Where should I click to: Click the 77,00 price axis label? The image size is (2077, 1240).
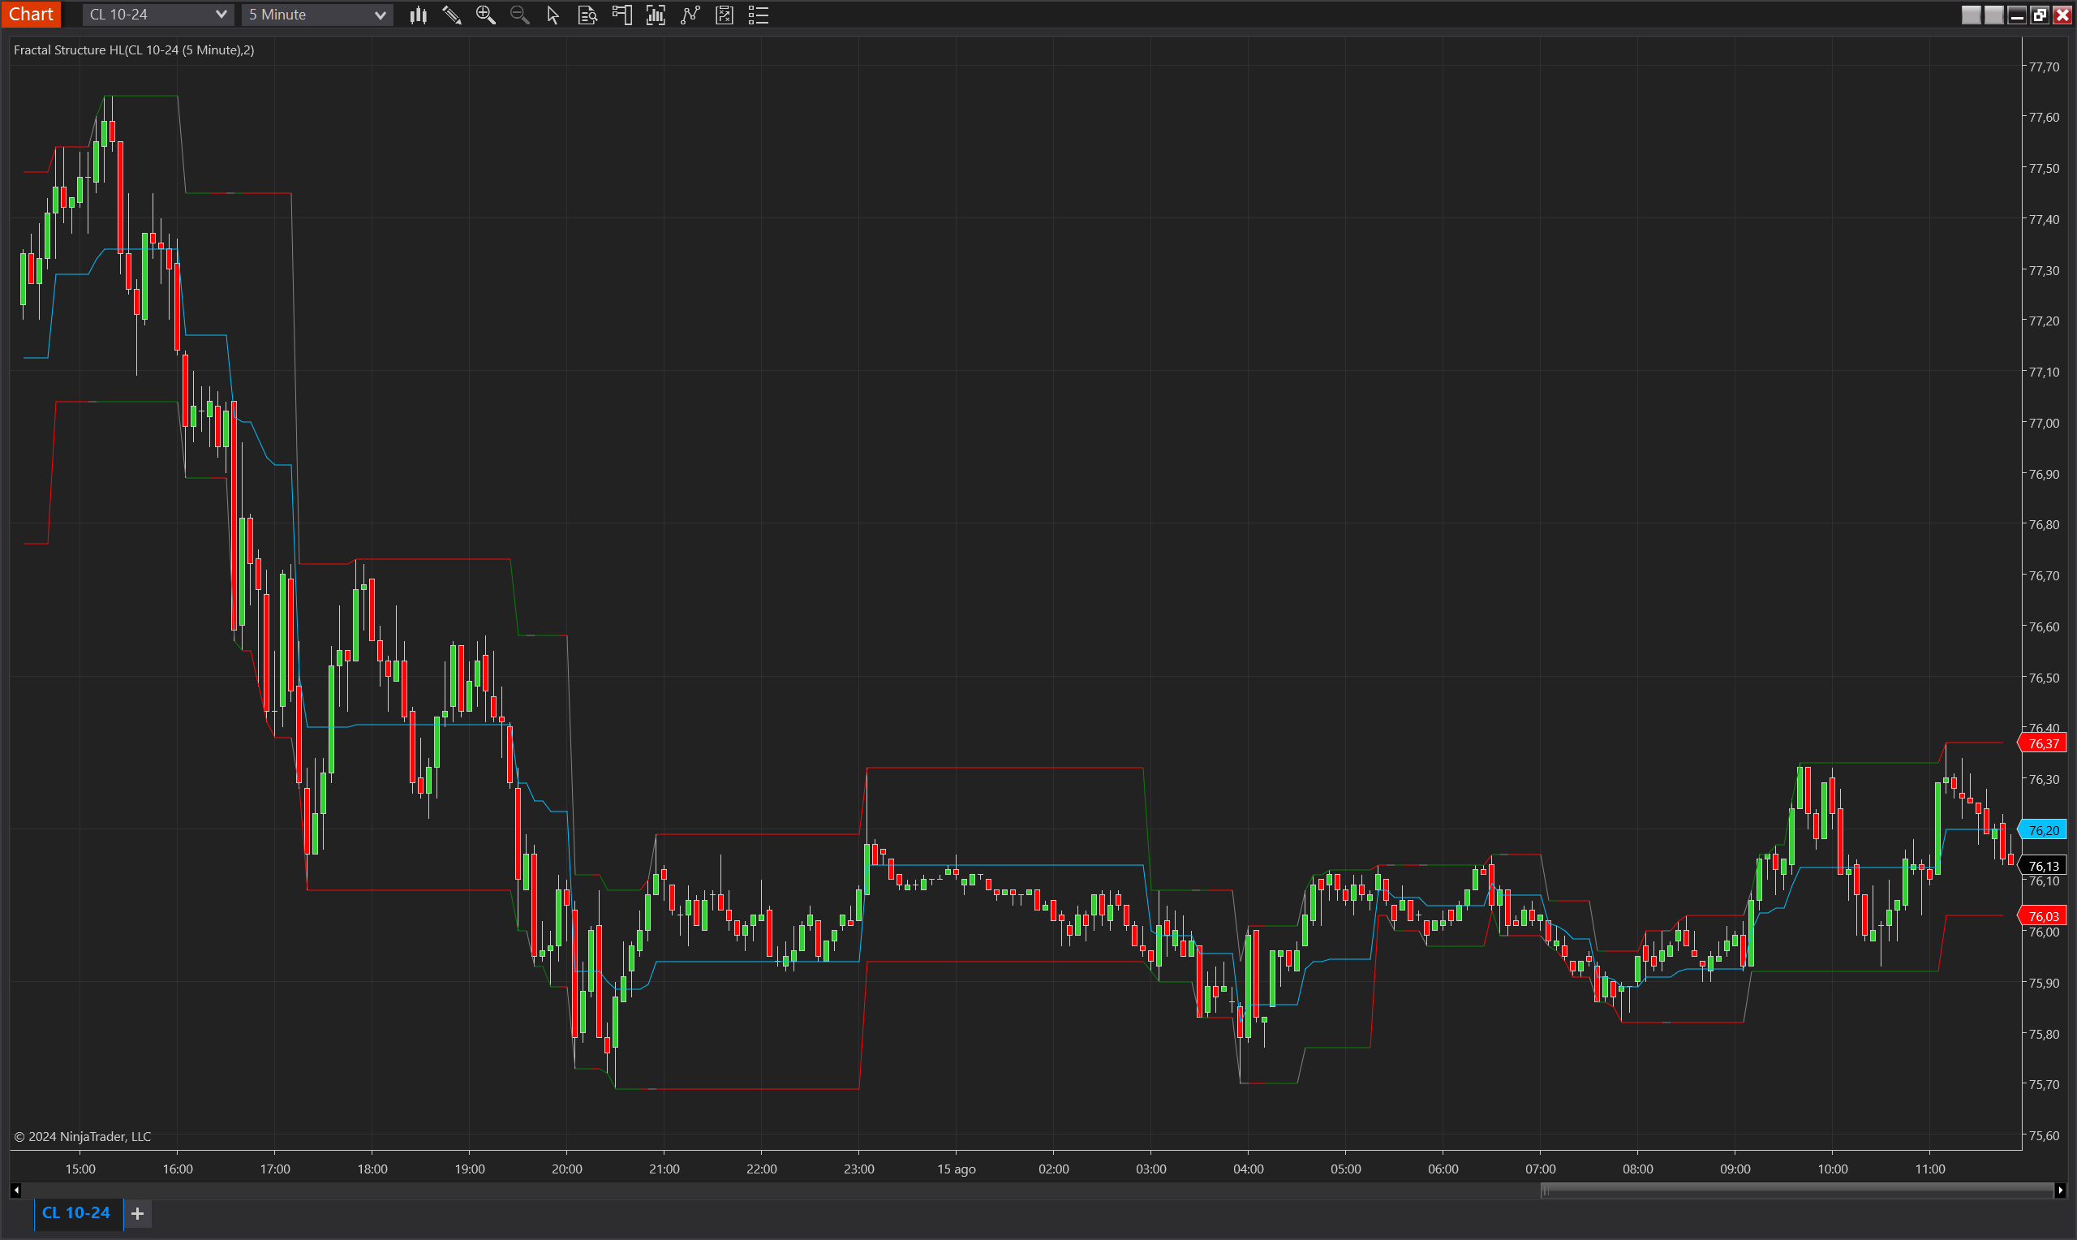tap(2044, 423)
